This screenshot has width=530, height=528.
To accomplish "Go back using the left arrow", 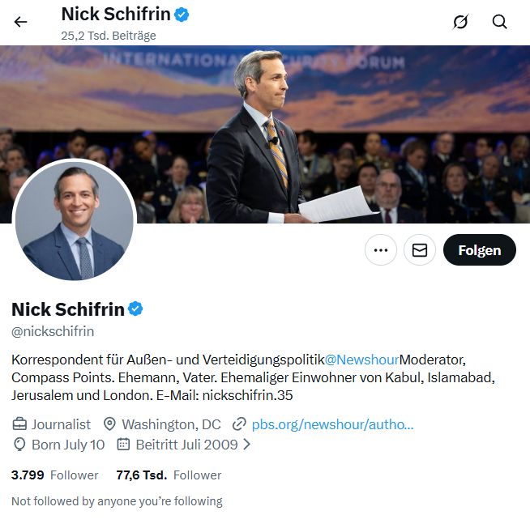I will (20, 22).
